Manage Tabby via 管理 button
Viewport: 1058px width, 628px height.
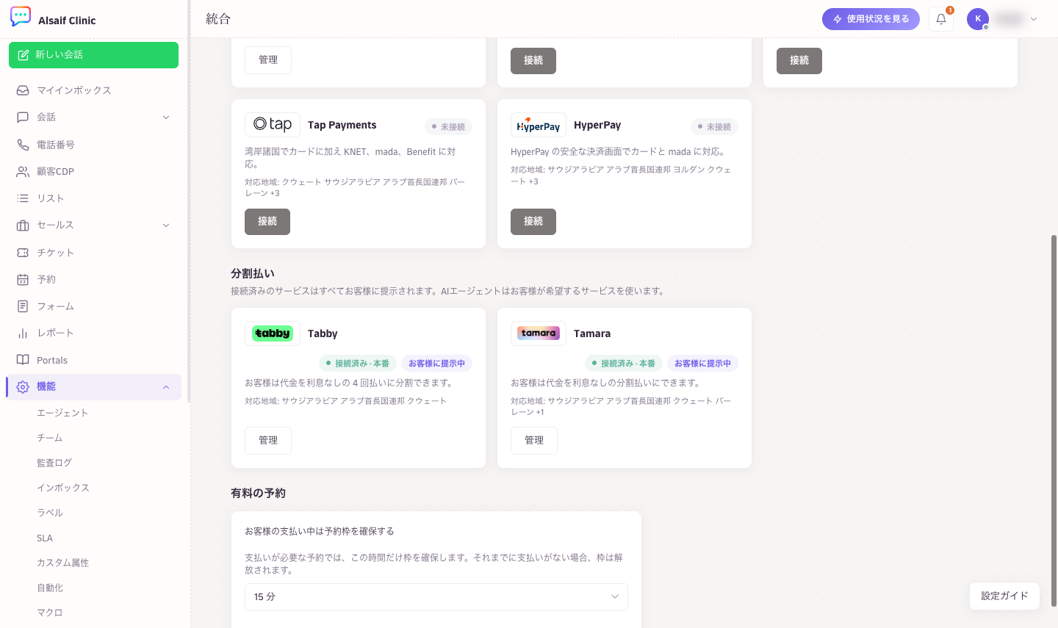click(x=268, y=441)
